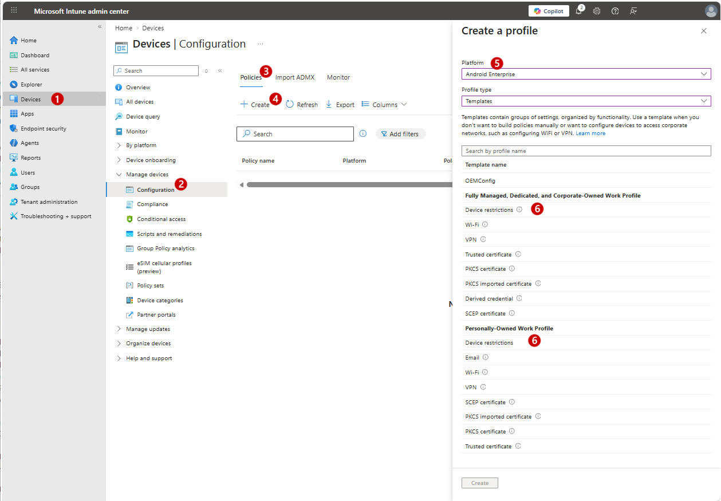Click the Search by profile name field
Screen dimensions: 721x501
[586, 151]
